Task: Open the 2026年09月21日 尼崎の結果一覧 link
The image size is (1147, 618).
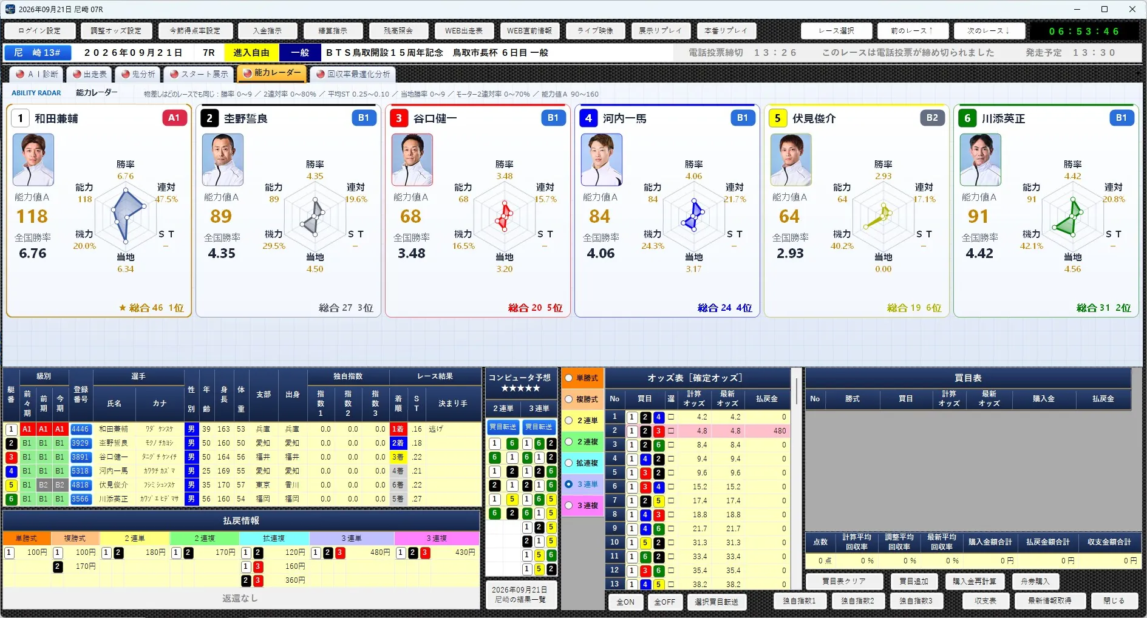Action: point(520,595)
